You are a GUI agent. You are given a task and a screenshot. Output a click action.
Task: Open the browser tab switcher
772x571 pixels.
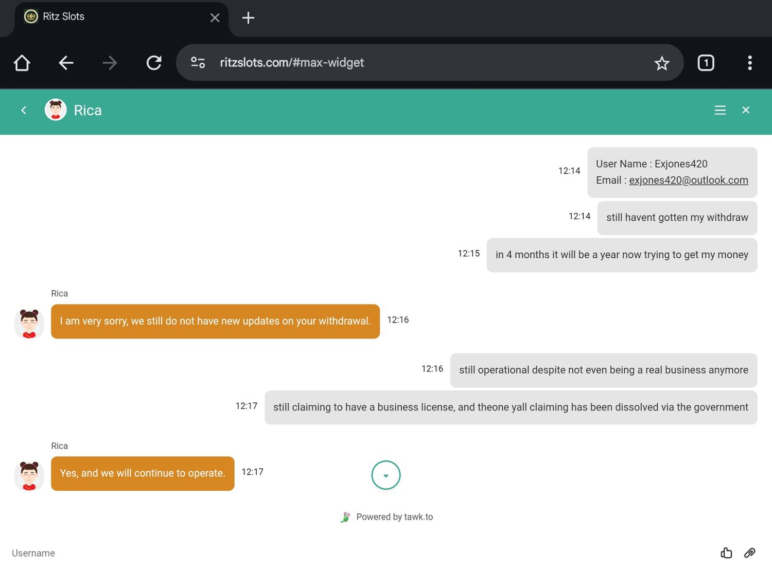706,63
